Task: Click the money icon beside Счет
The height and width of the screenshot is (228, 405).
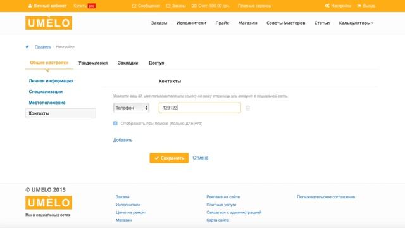Action: [x=194, y=6]
